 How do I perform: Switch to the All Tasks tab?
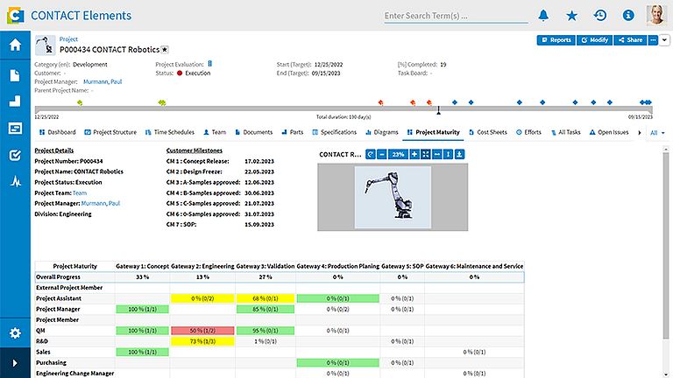coord(565,132)
